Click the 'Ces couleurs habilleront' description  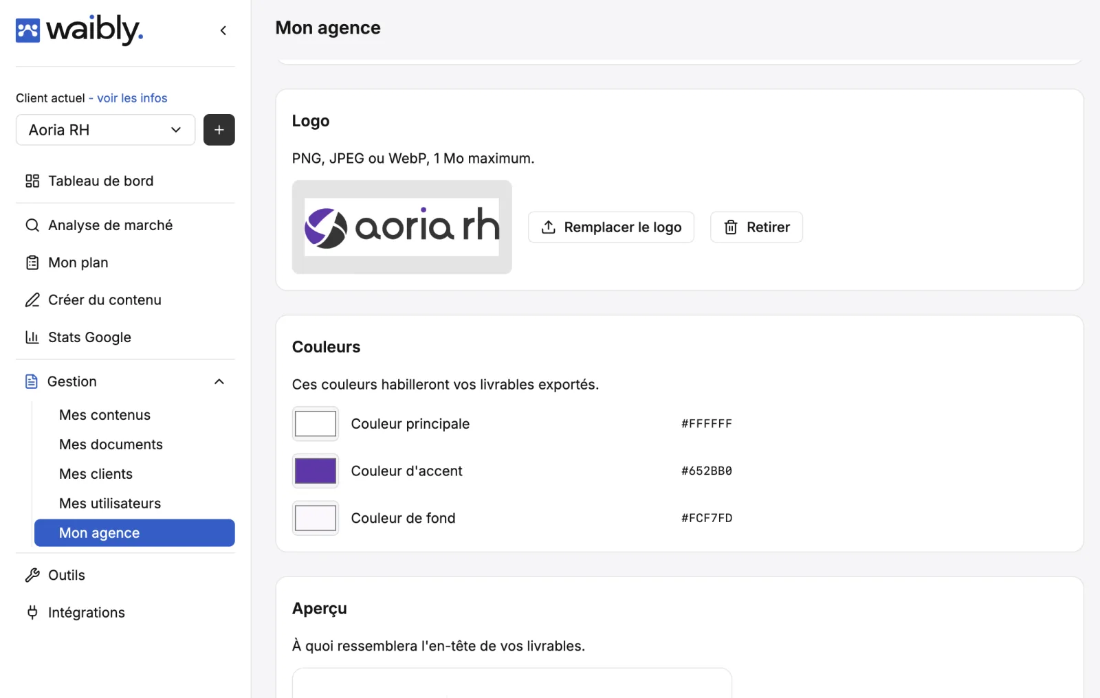tap(445, 385)
